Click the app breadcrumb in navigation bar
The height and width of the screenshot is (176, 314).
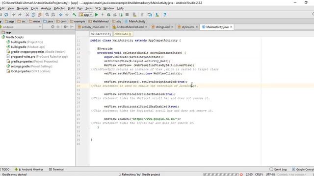coord(10,21)
